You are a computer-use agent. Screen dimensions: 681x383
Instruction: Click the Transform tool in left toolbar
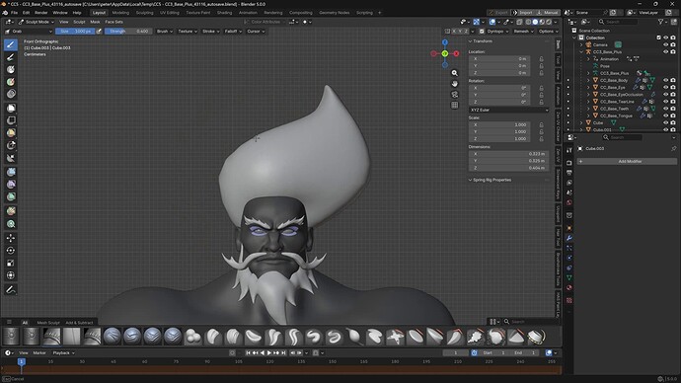pyautogui.click(x=11, y=275)
